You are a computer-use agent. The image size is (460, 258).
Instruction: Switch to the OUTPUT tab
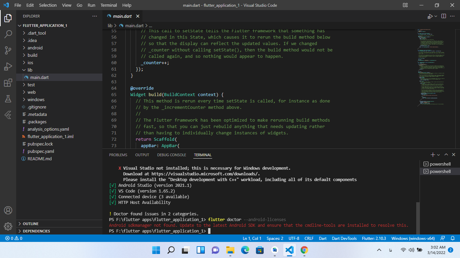142,155
